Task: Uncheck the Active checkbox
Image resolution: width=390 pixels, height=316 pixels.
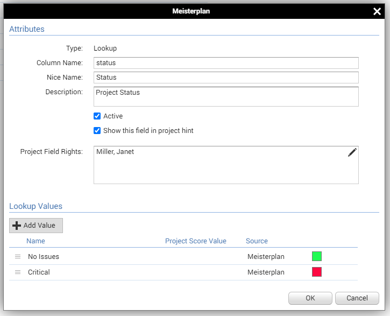Action: (97, 116)
